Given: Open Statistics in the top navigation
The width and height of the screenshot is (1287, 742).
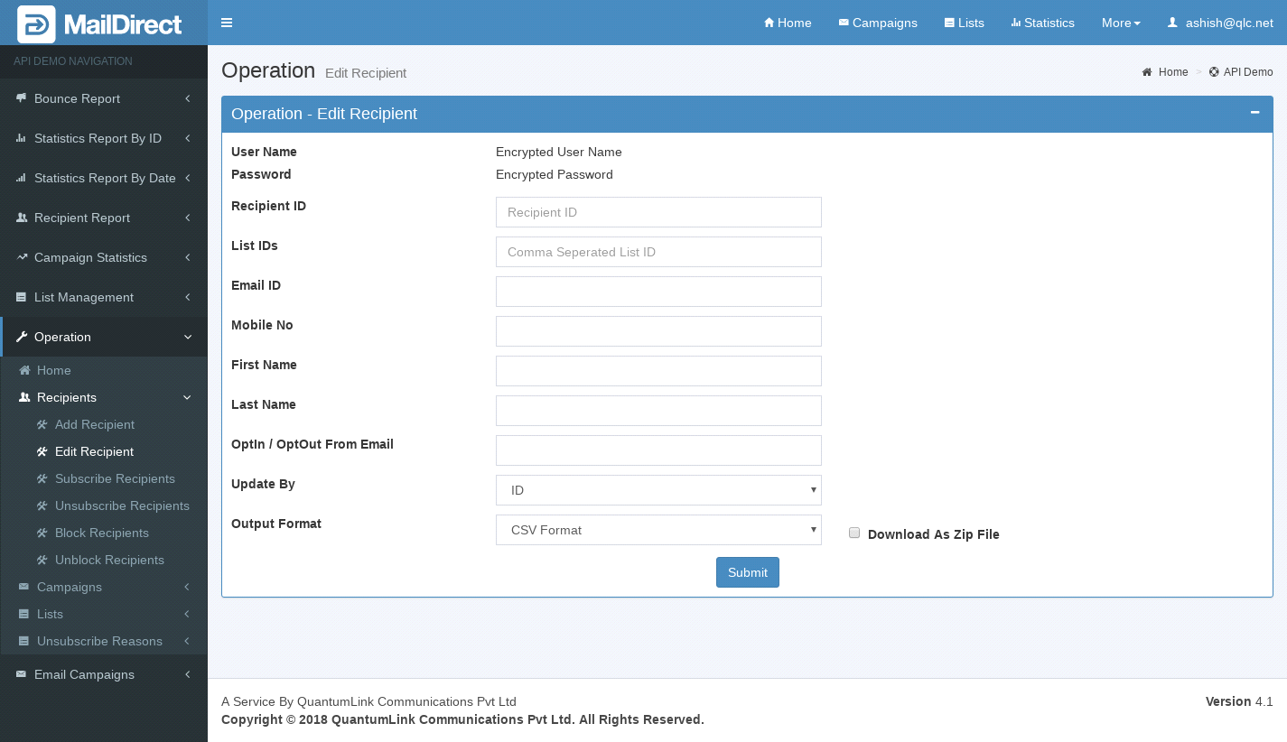Looking at the screenshot, I should (1042, 23).
